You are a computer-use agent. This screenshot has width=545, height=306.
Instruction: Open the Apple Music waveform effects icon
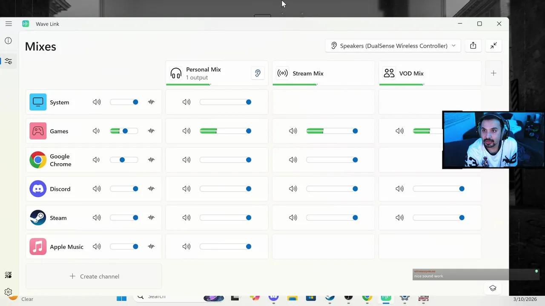(151, 246)
